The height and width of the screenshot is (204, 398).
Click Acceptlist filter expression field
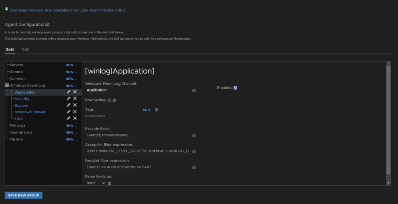tap(138, 151)
